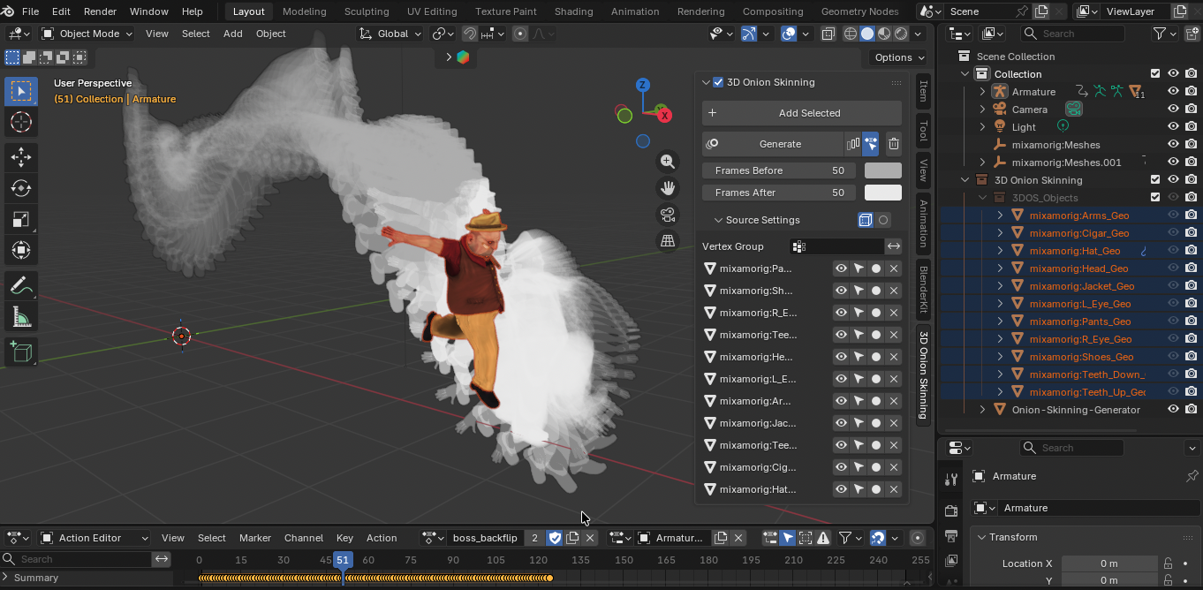Select the Move tool in toolbar
The height and width of the screenshot is (590, 1203).
(x=21, y=157)
